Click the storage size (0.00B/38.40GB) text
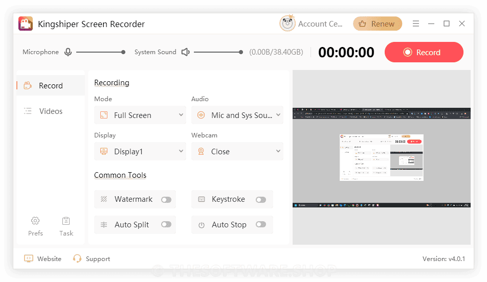Screen dimensions: 487x282 [276, 52]
